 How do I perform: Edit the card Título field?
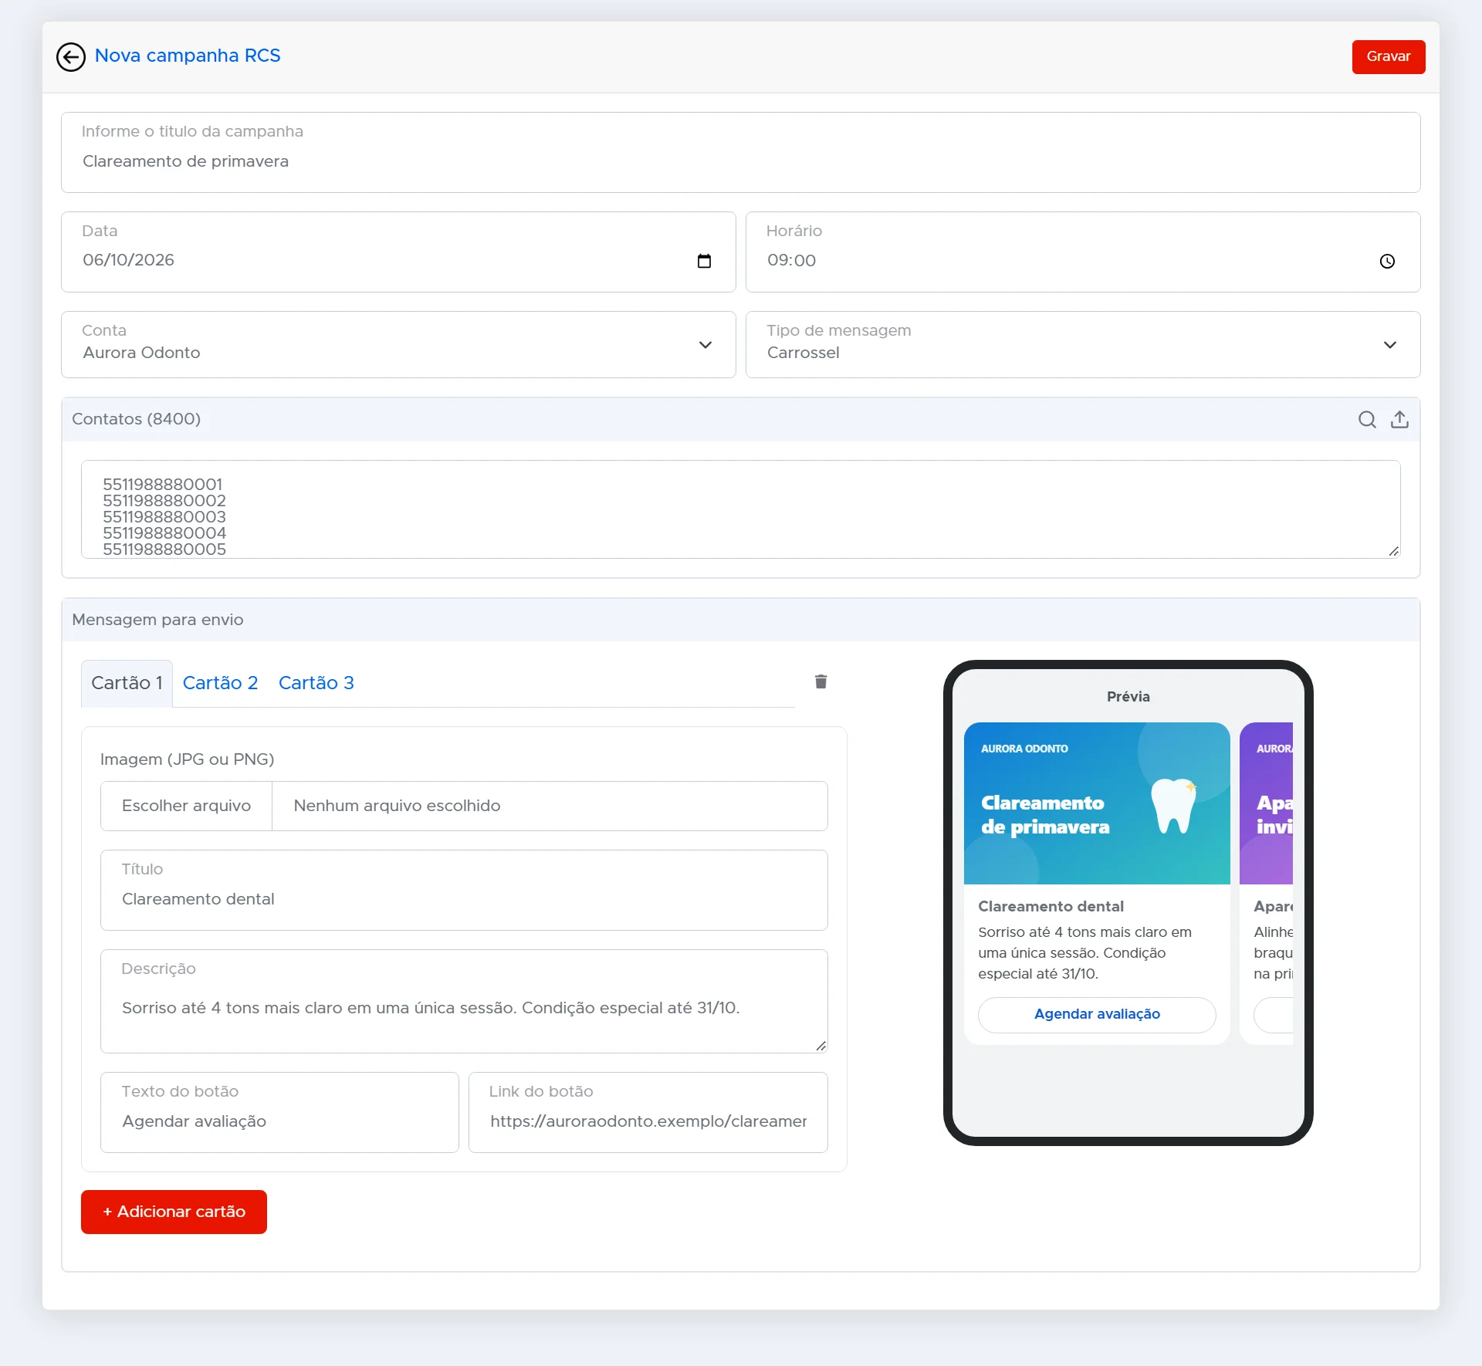coord(464,891)
